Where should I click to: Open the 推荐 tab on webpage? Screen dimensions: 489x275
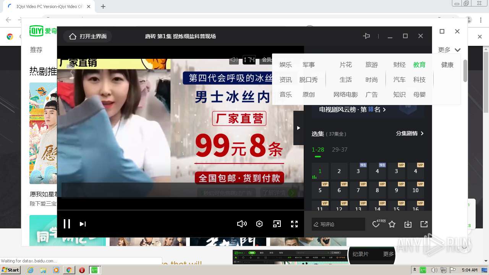pyautogui.click(x=36, y=50)
